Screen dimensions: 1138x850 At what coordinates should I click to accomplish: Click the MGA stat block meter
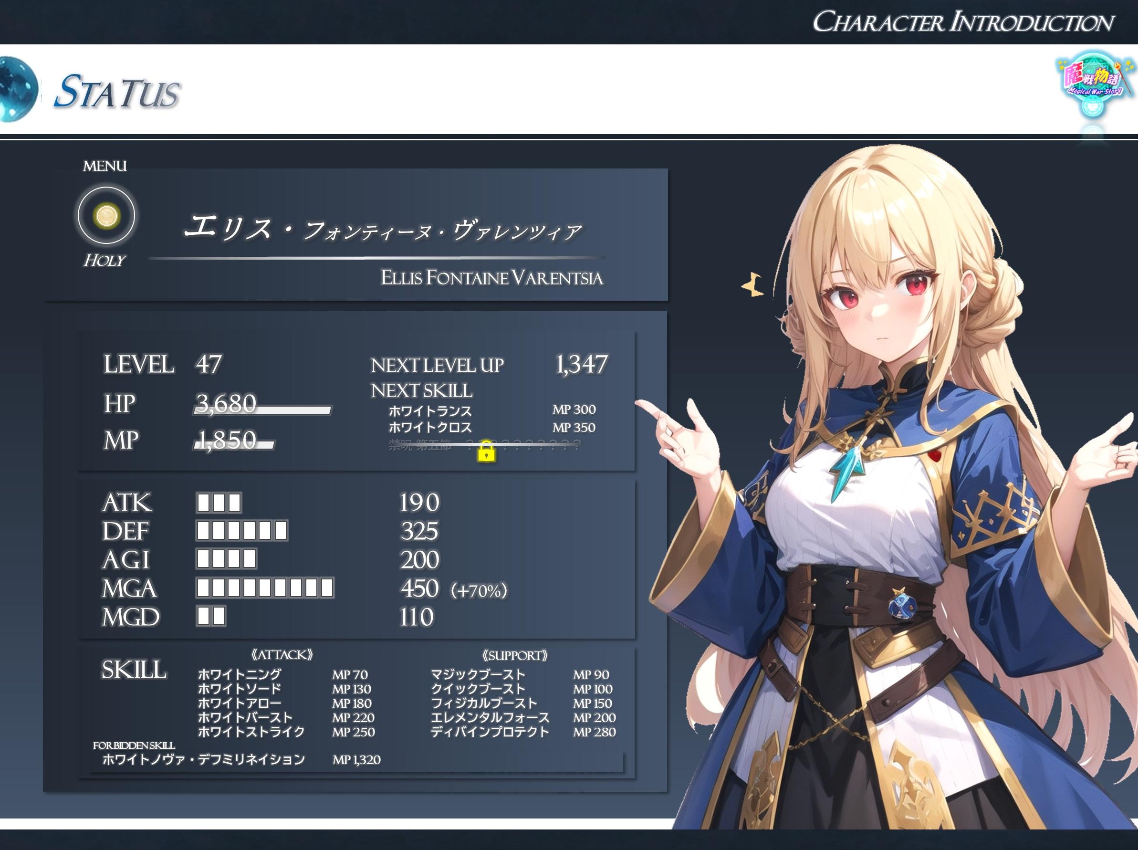265,588
